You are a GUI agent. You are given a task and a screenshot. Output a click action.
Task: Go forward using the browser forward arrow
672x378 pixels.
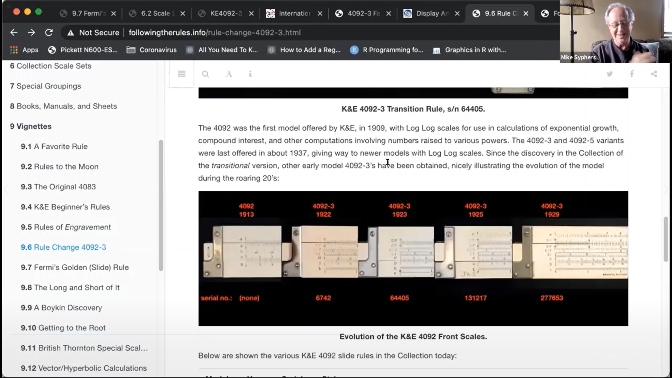click(x=31, y=33)
